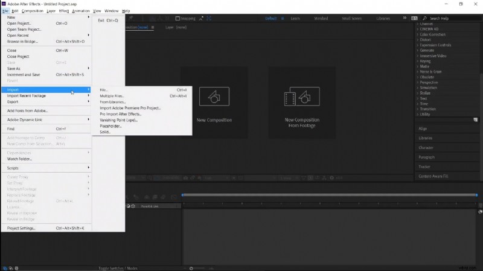Choose File... from Import submenu

click(x=142, y=90)
